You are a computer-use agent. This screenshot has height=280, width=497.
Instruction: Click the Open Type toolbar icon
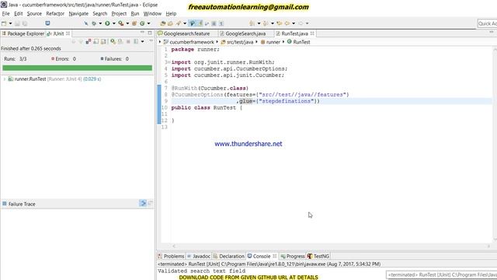[x=162, y=23]
